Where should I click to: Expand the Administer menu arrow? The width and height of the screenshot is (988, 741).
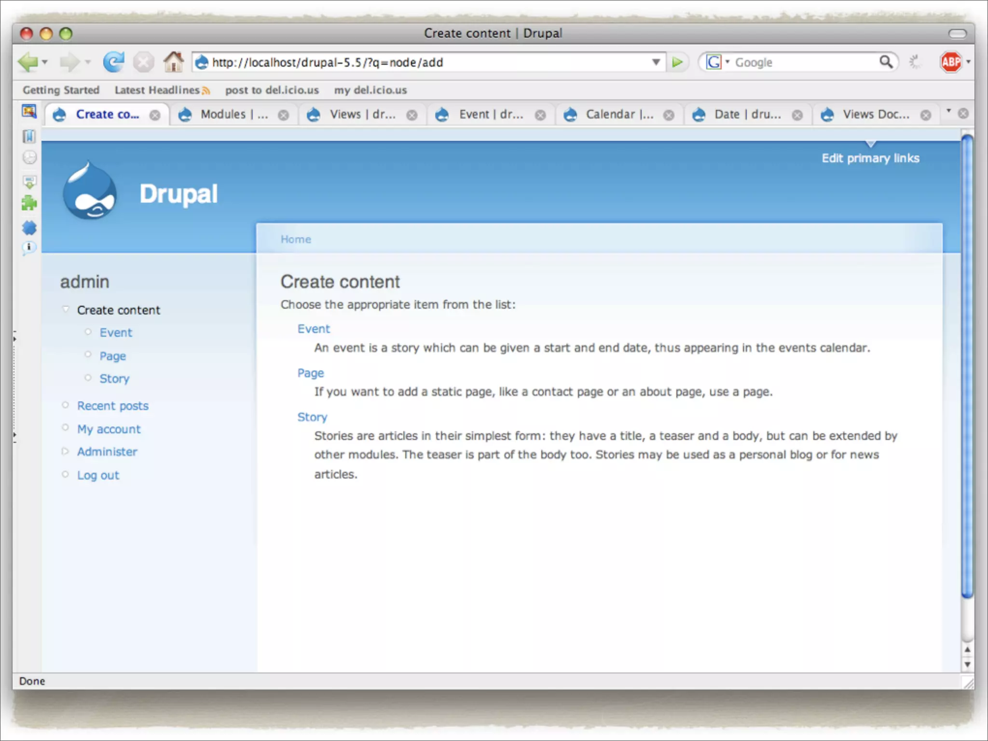point(65,452)
